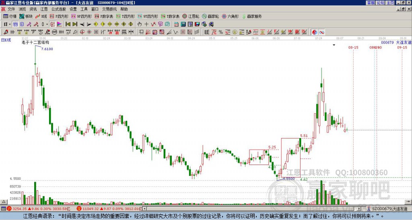The width and height of the screenshot is (412, 220).
Task: Open the 公式选股 menu
Action: [x=58, y=9]
